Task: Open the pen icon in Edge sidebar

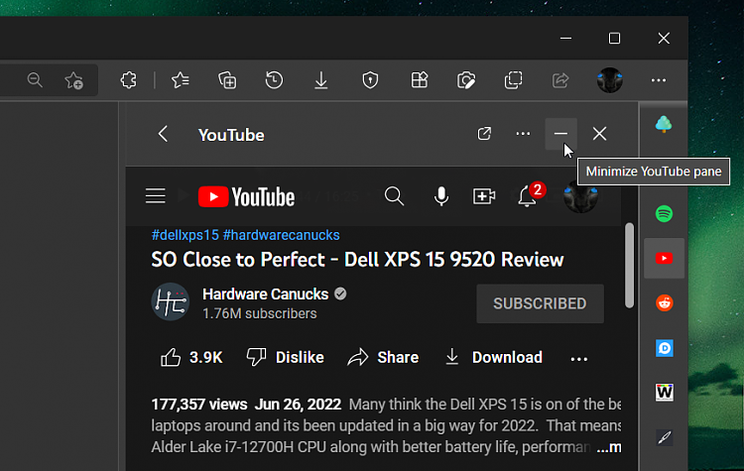Action: pos(665,437)
